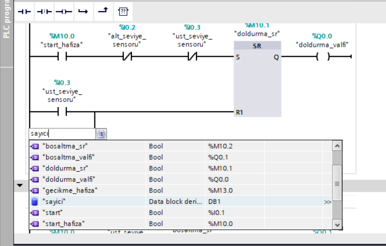Click the S input of the SR block
This screenshot has width=386, height=246.
(238, 57)
